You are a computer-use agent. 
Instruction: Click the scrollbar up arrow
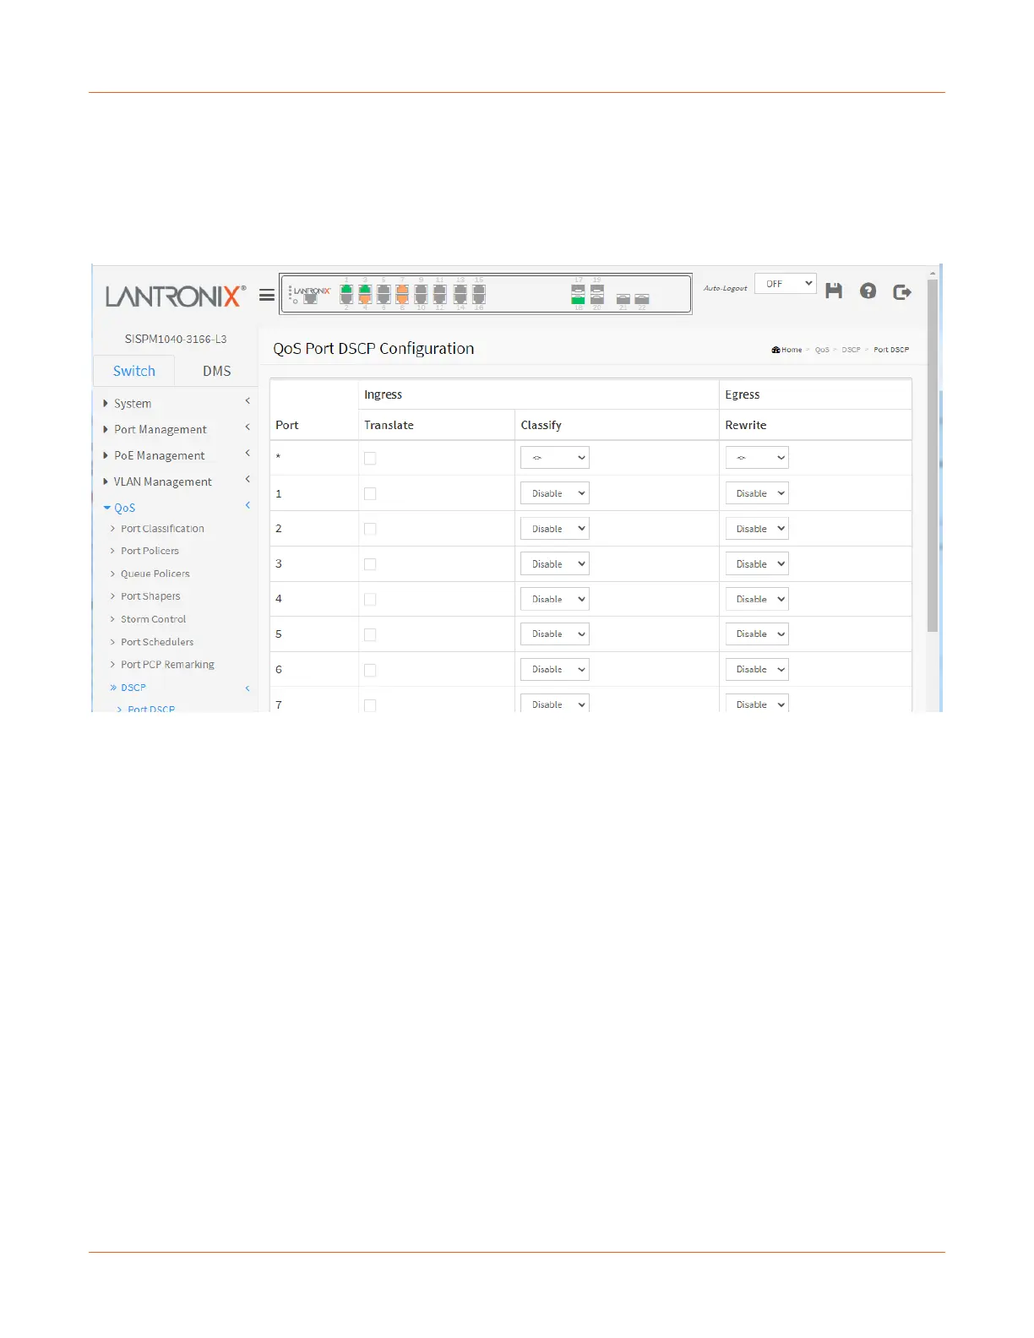point(933,273)
